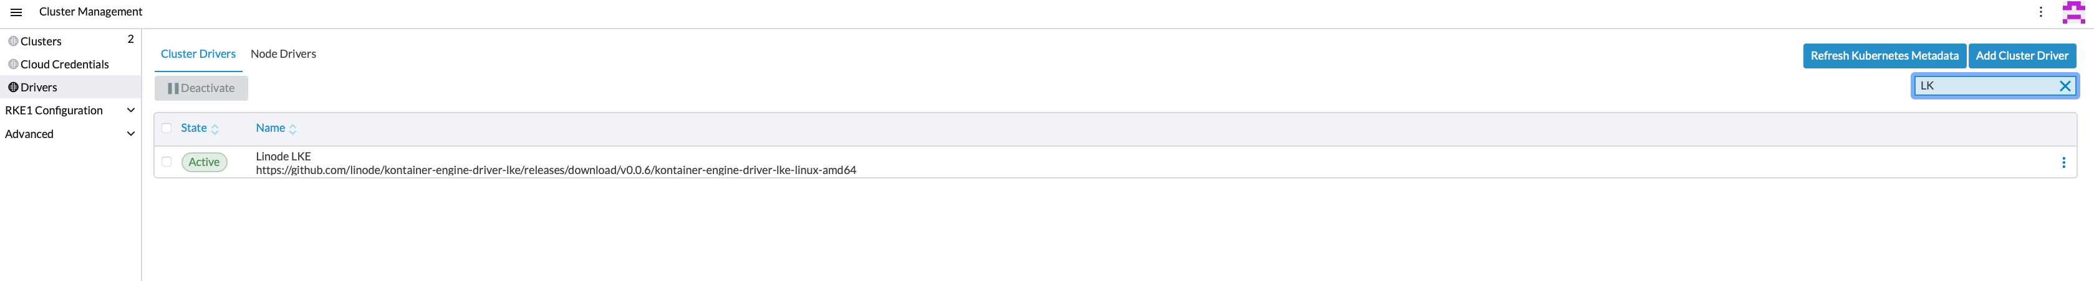Open the hamburger navigation menu

[16, 12]
